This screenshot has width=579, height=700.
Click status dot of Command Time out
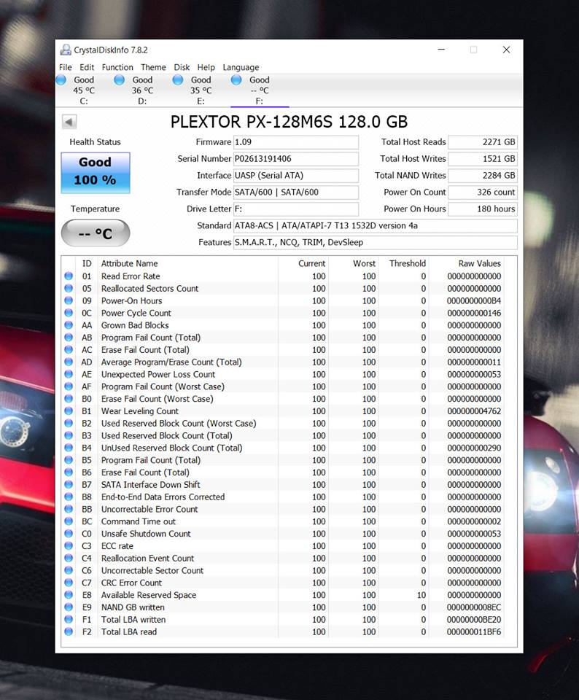click(69, 521)
